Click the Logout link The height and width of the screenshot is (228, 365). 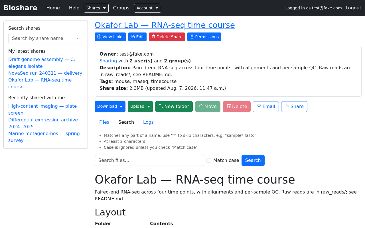(353, 8)
